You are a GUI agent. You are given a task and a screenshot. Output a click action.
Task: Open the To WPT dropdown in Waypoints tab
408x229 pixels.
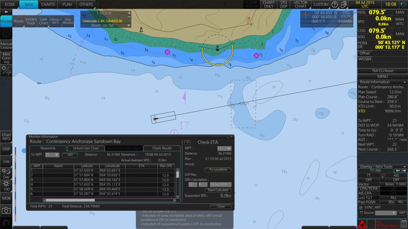pyautogui.click(x=52, y=155)
